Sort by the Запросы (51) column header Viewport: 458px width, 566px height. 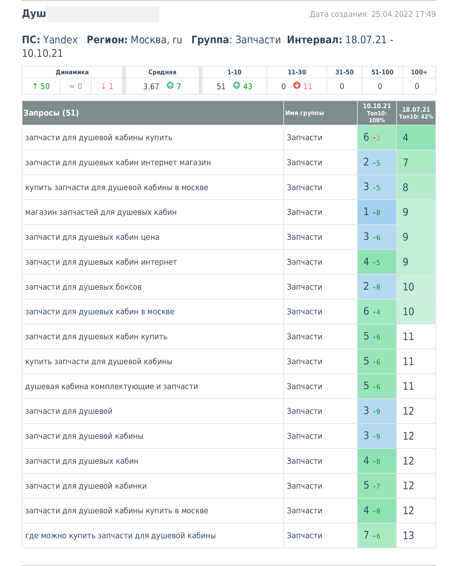pyautogui.click(x=51, y=113)
